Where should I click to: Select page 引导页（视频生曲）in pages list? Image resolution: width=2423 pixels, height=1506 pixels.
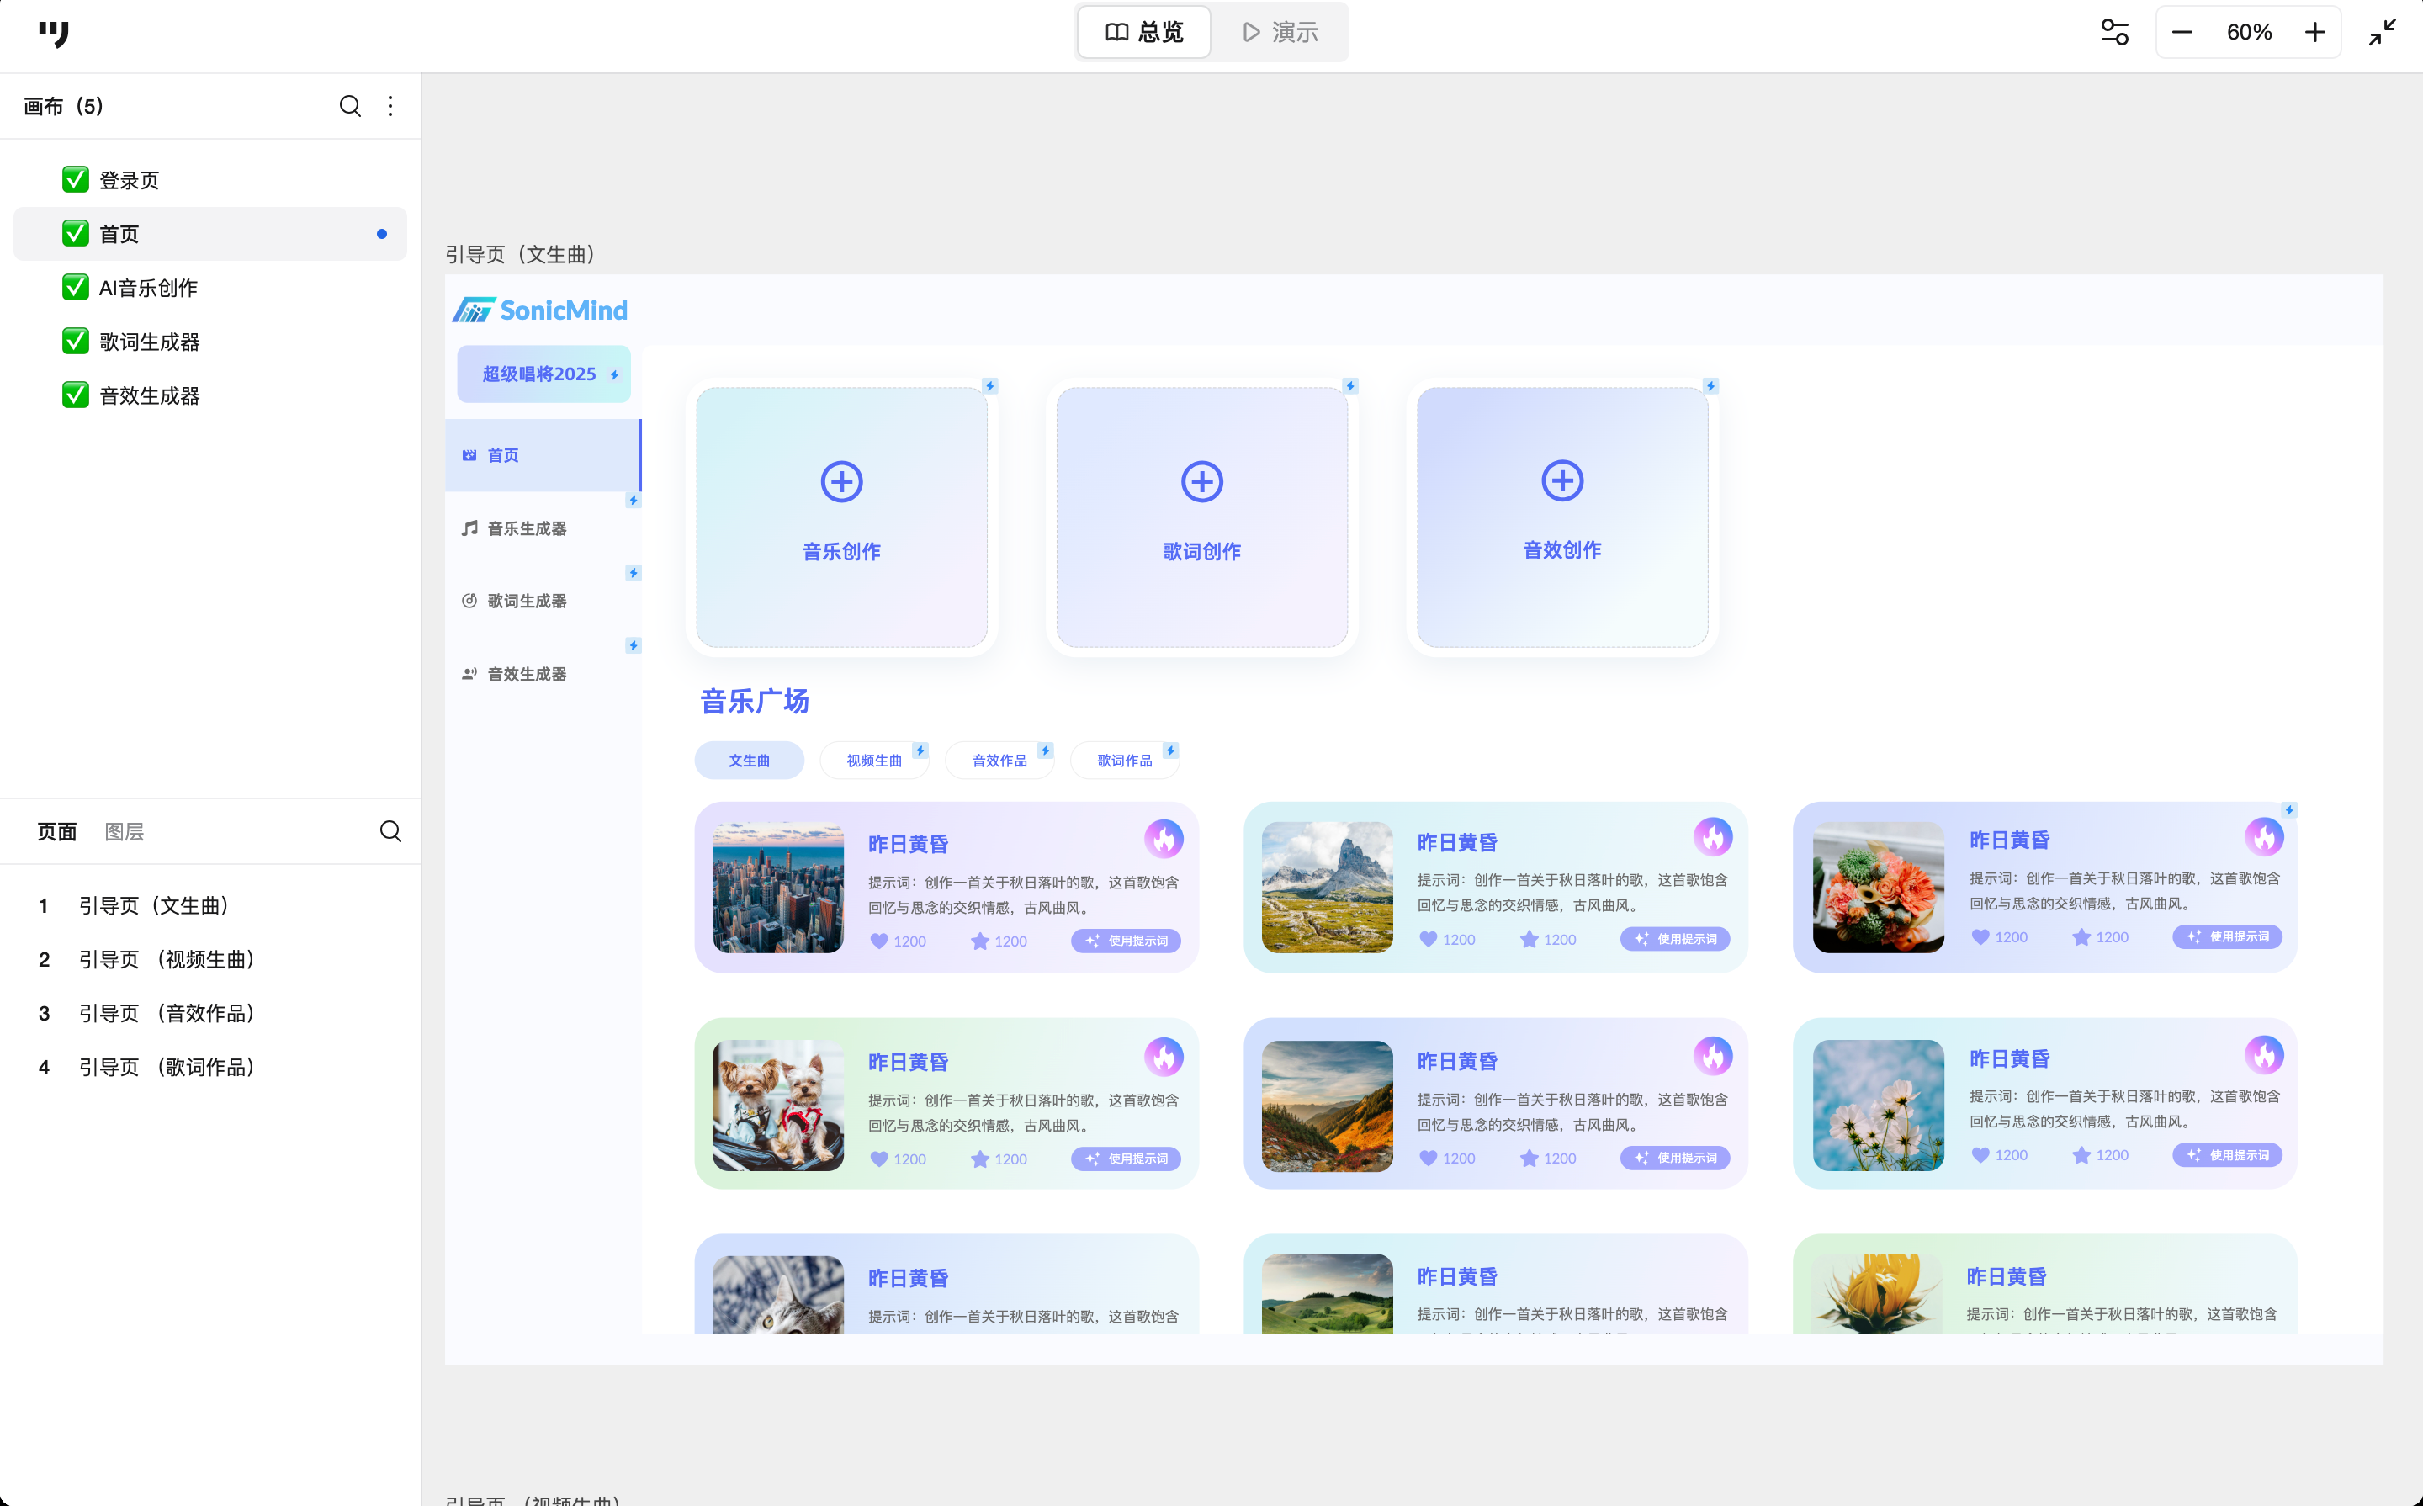[167, 958]
